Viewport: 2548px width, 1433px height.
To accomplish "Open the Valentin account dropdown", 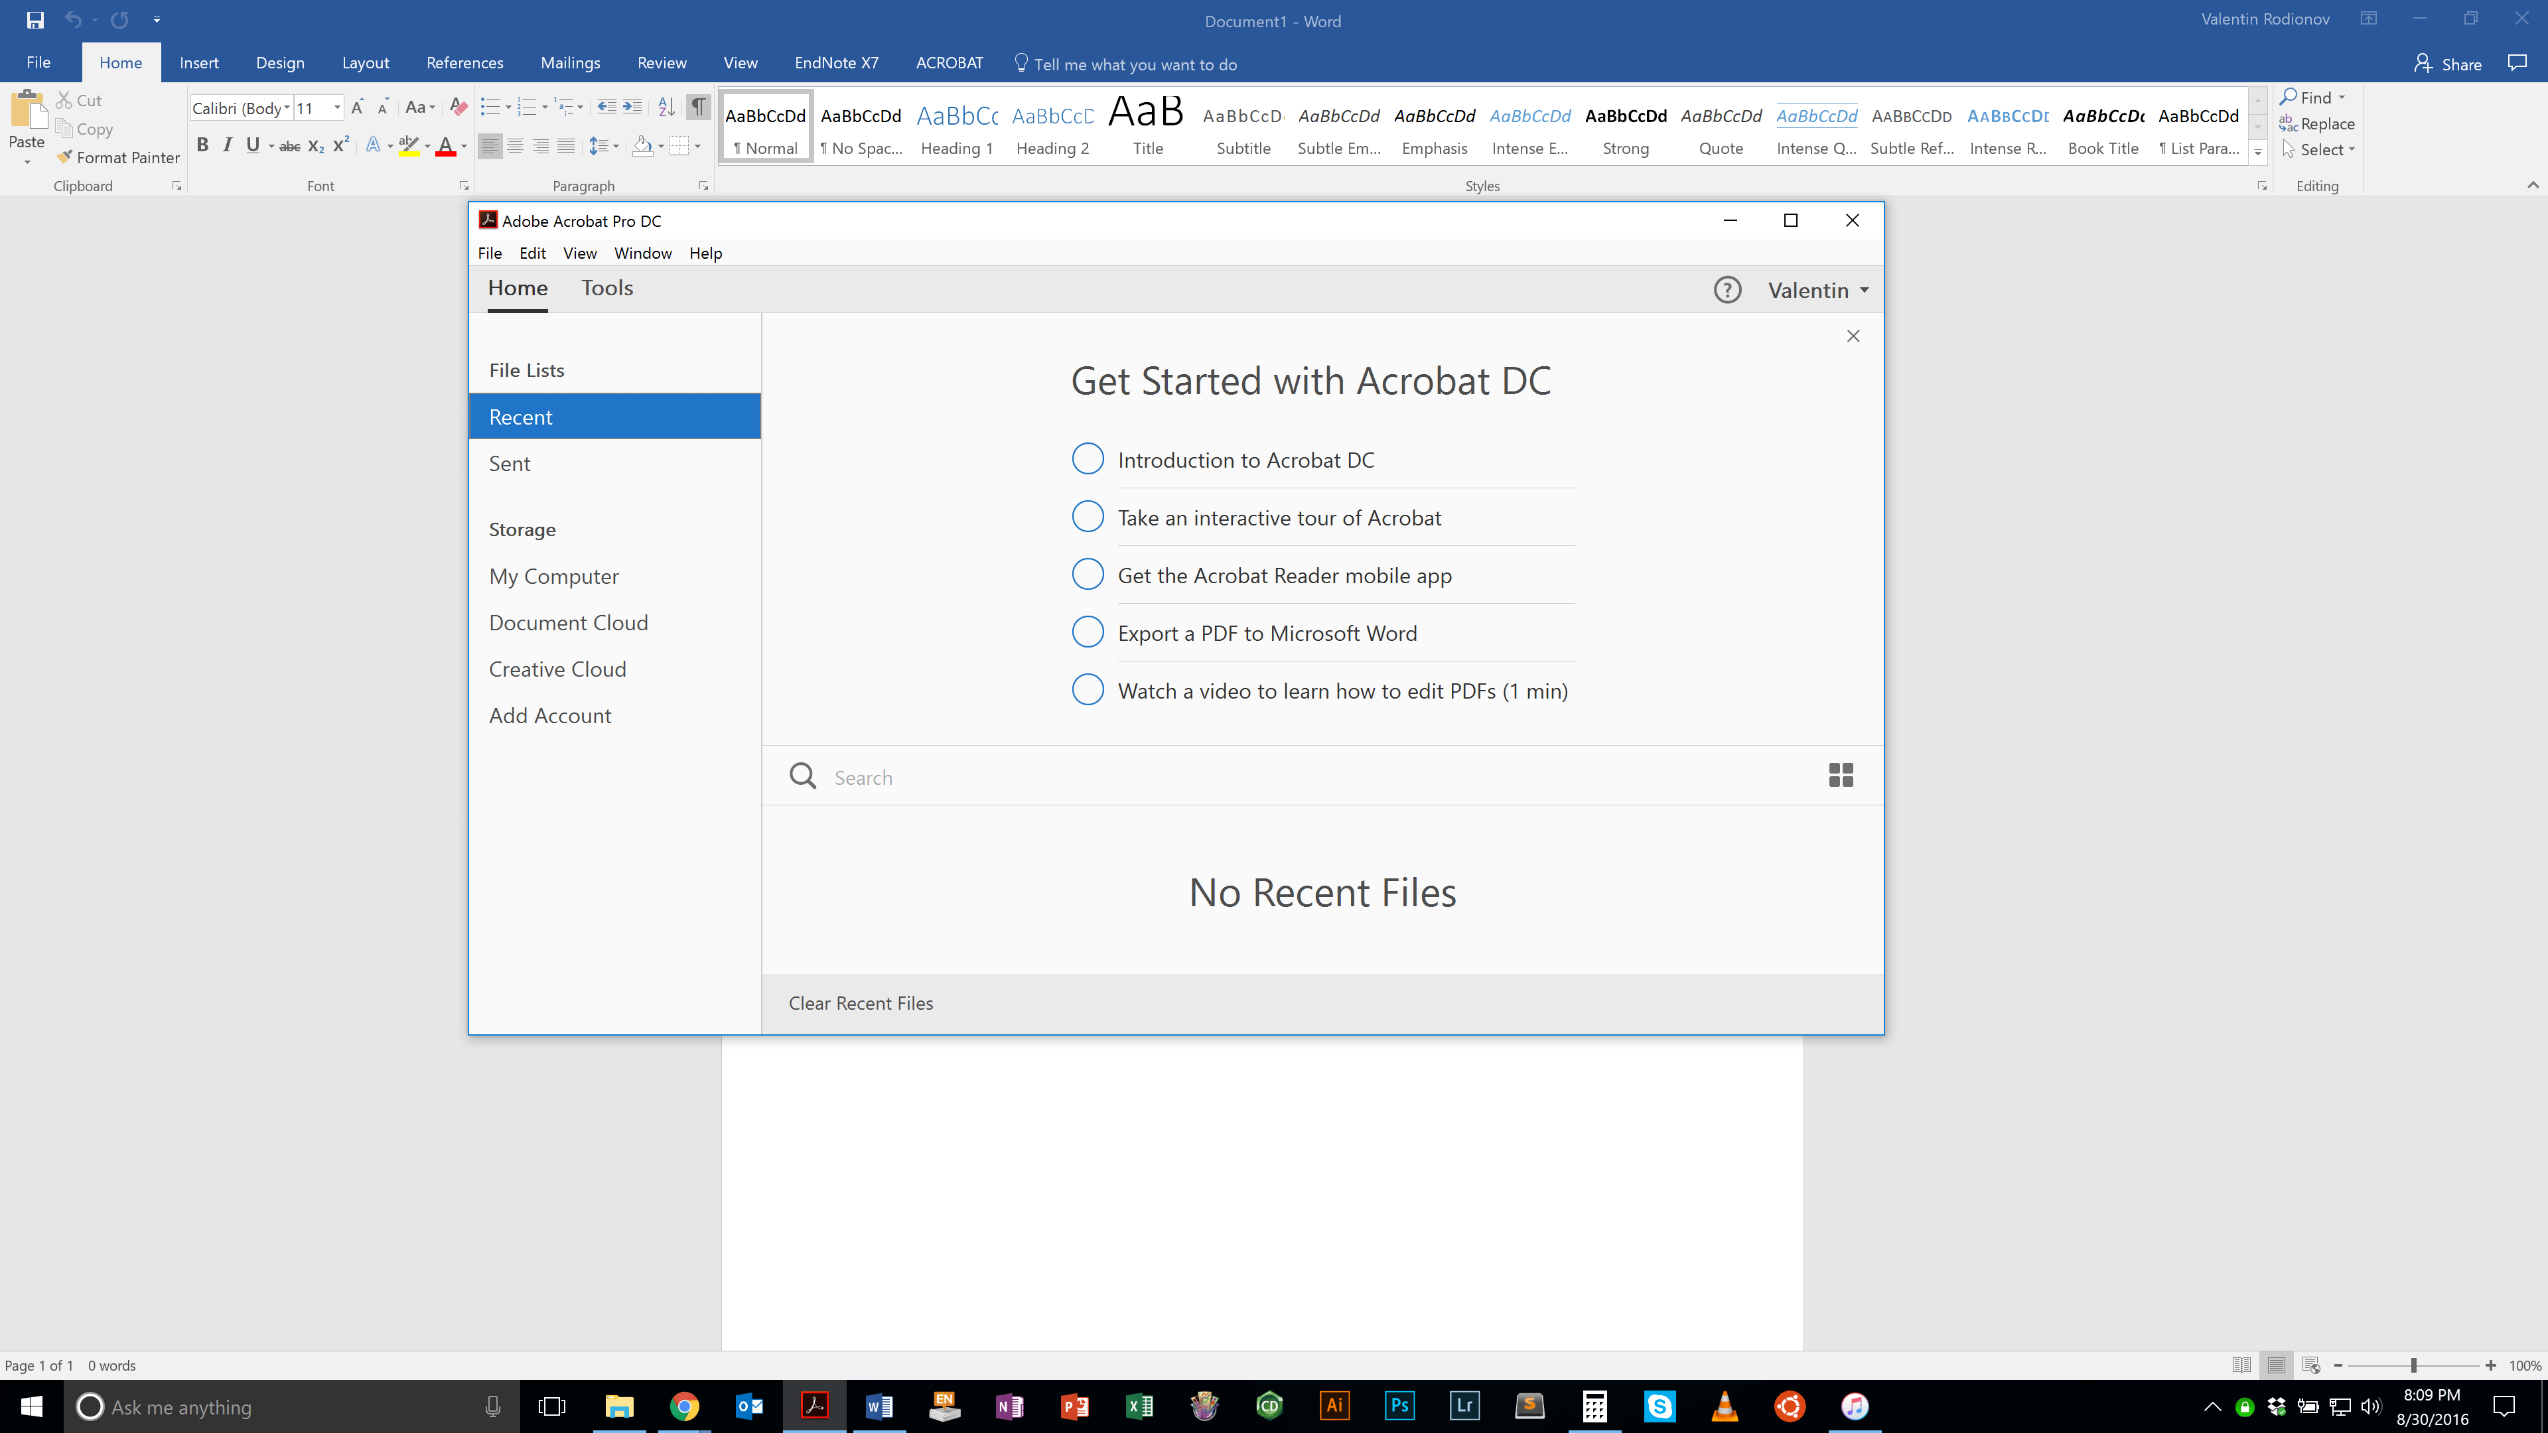I will tap(1818, 290).
